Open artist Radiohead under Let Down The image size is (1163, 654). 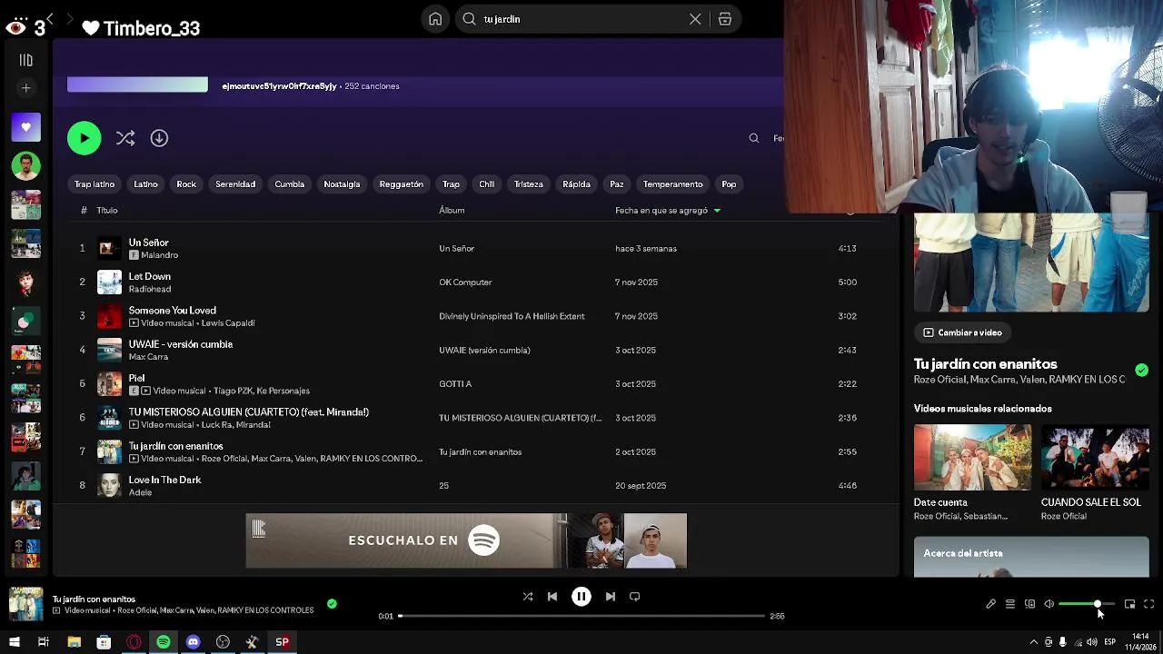pyautogui.click(x=150, y=289)
